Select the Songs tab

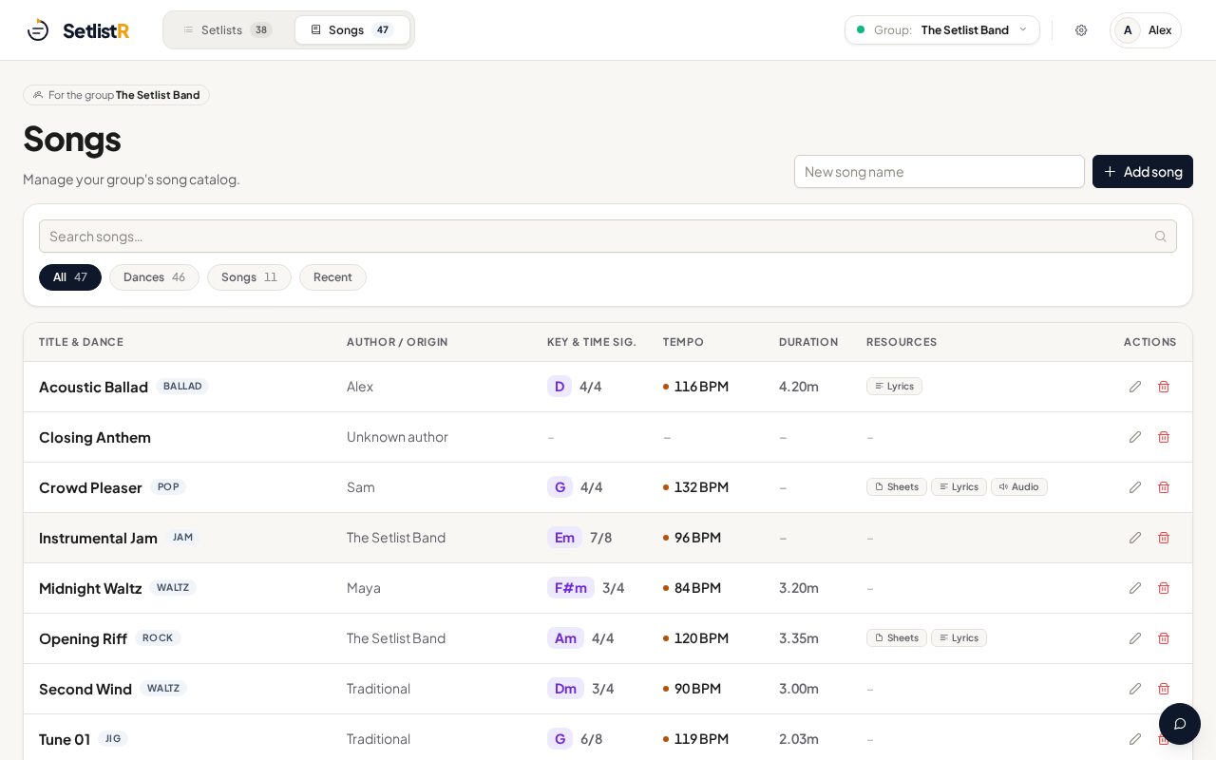coord(352,30)
